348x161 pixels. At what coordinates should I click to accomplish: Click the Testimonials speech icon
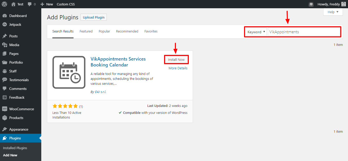pos(5,80)
